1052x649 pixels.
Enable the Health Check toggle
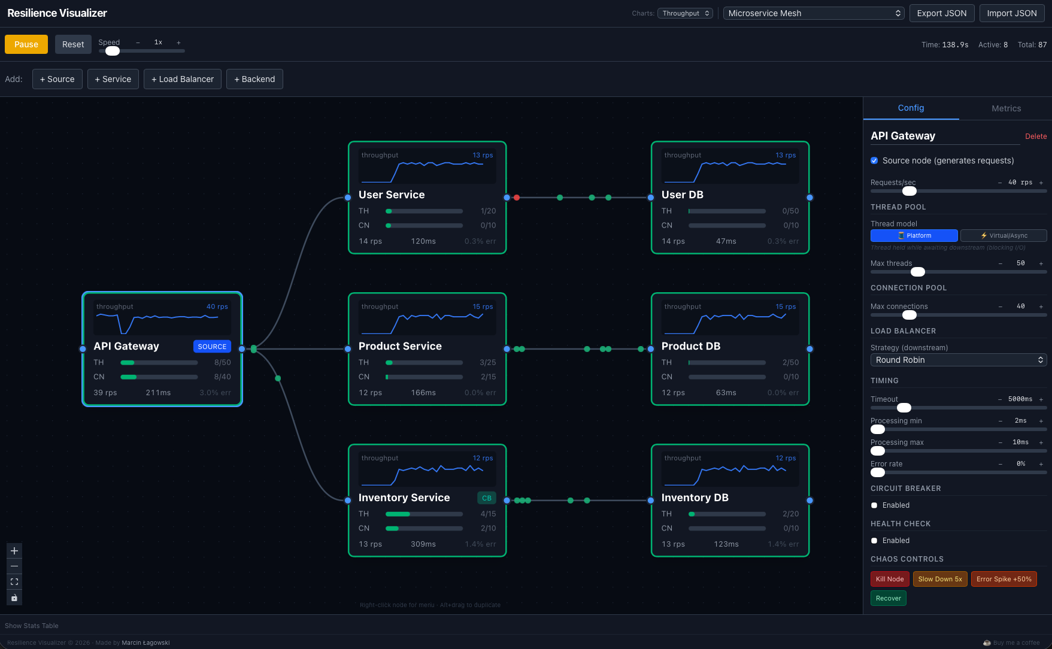click(x=874, y=541)
